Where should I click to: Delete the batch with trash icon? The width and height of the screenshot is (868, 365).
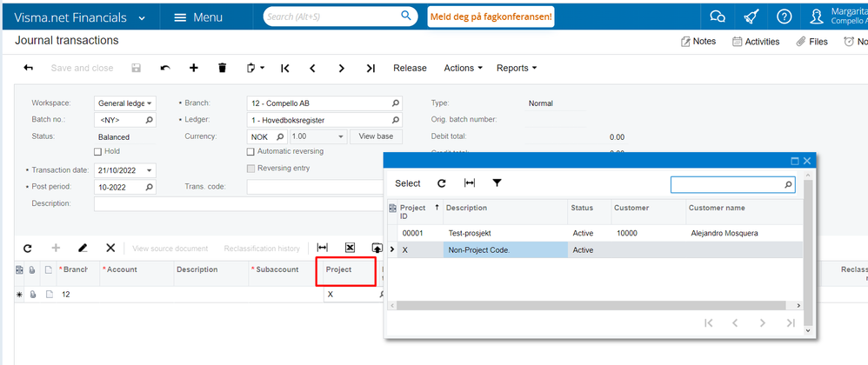pyautogui.click(x=223, y=68)
